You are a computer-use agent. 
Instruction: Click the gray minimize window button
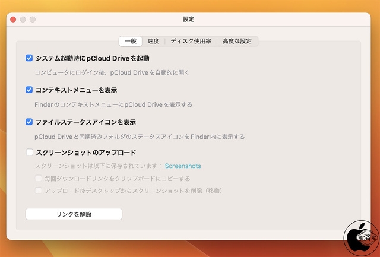(x=23, y=20)
